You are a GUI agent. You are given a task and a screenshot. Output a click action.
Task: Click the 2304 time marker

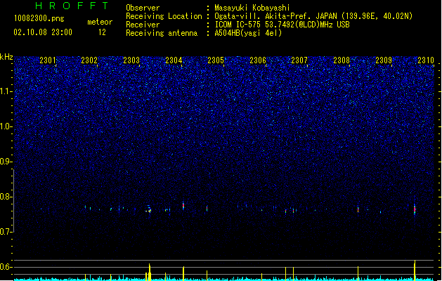[x=174, y=60]
